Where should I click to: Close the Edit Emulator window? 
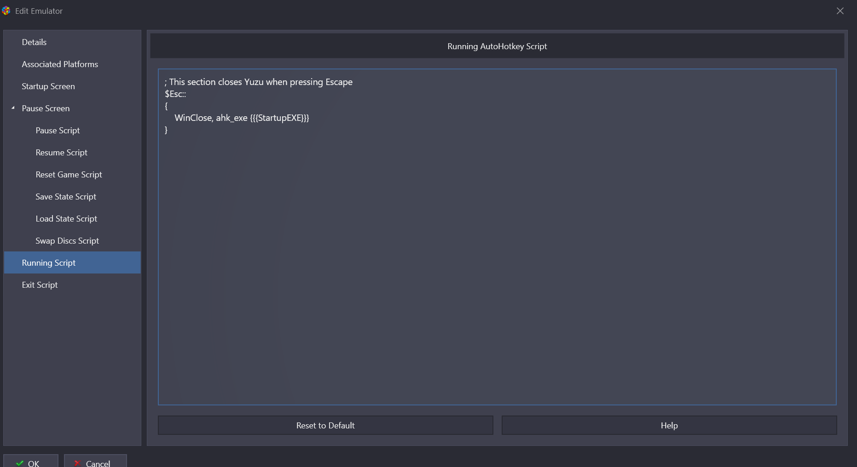tap(840, 11)
